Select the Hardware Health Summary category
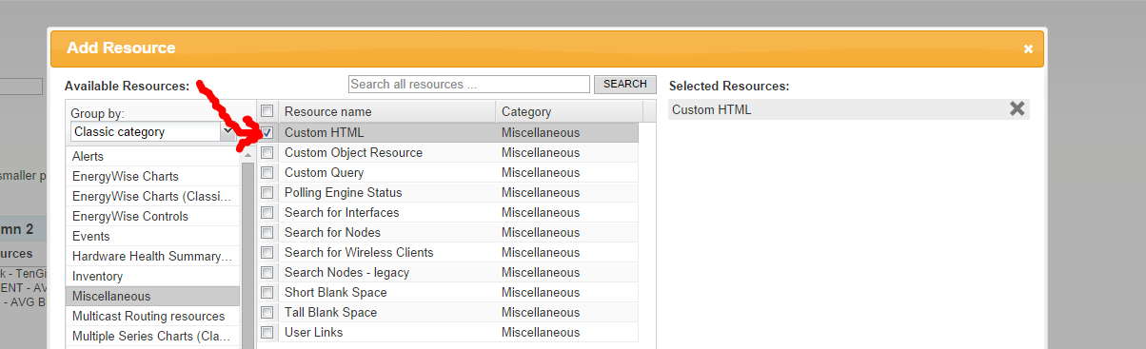This screenshot has width=1146, height=349. [x=153, y=256]
